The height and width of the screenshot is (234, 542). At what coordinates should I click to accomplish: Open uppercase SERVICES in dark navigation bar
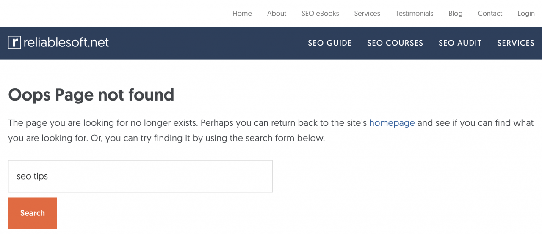516,43
